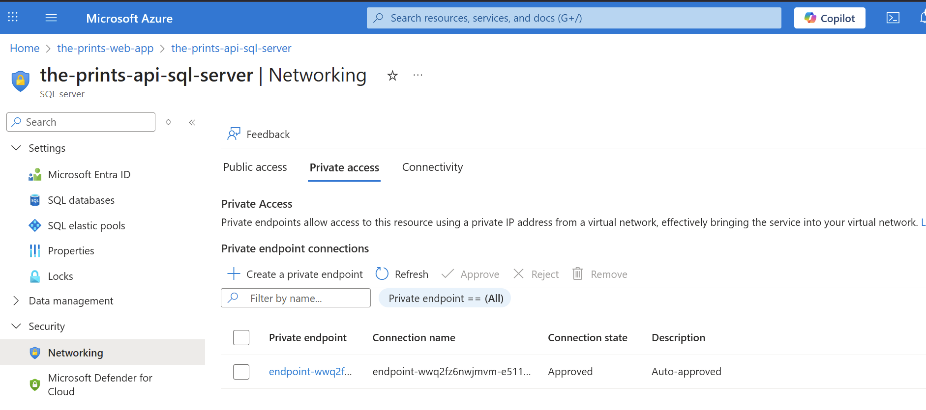Click the SQL server shield icon
The image size is (926, 410).
[x=21, y=81]
